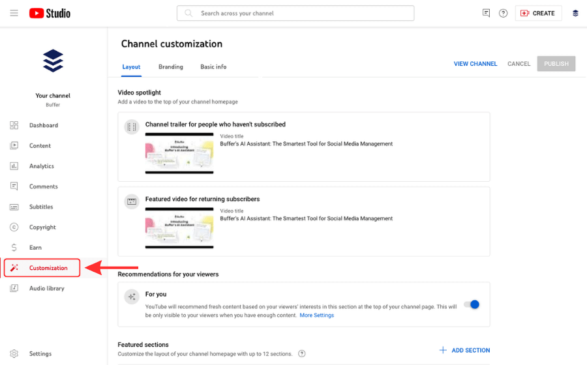This screenshot has width=587, height=365.
Task: Open Settings gear in sidebar
Action: (x=40, y=354)
